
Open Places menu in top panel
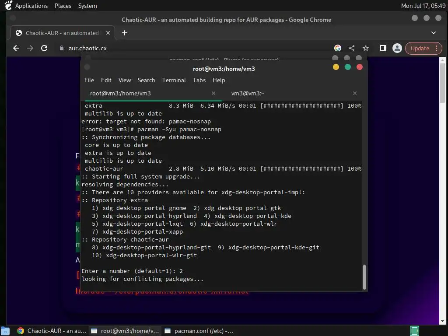tap(63, 6)
